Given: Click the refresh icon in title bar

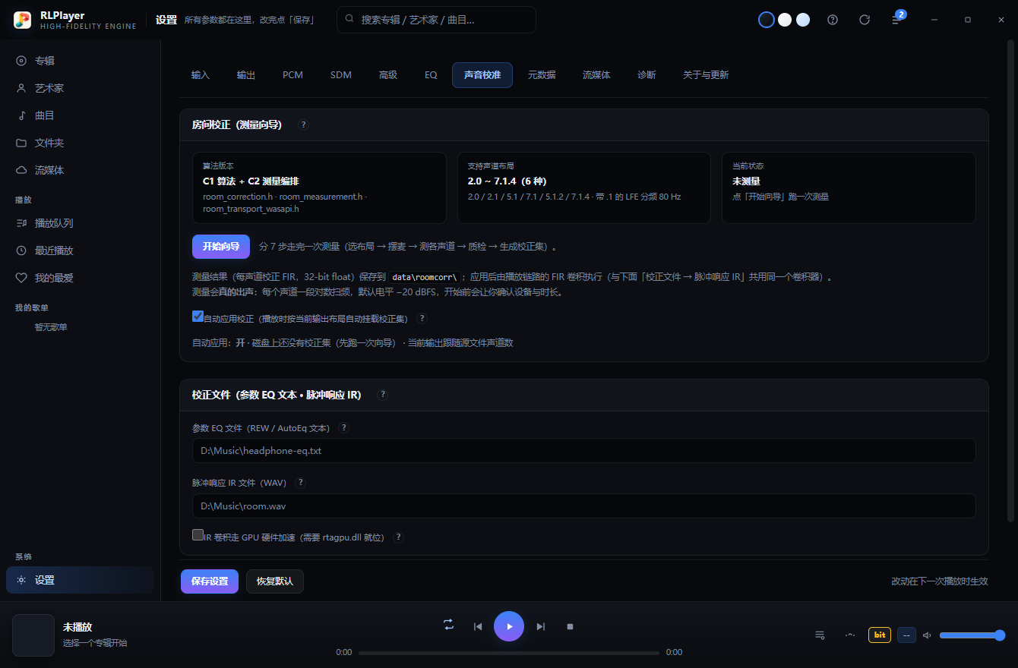Looking at the screenshot, I should tap(865, 20).
